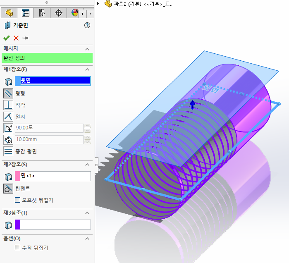Screen dimensions: 289x263
Task: Collapse the 제3참조(T) section
Action: click(x=87, y=213)
